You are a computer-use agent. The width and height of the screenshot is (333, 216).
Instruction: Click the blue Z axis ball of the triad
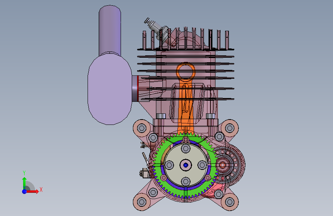25,191
